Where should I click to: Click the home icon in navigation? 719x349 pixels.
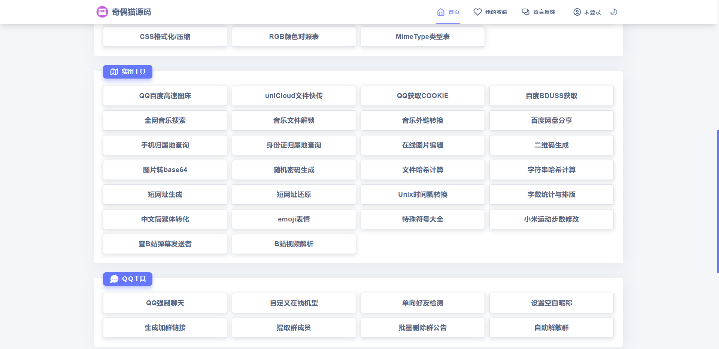441,12
